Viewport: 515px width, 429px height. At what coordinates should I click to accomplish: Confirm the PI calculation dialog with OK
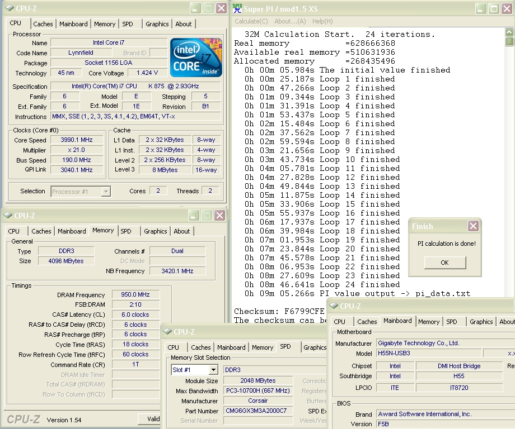click(444, 263)
